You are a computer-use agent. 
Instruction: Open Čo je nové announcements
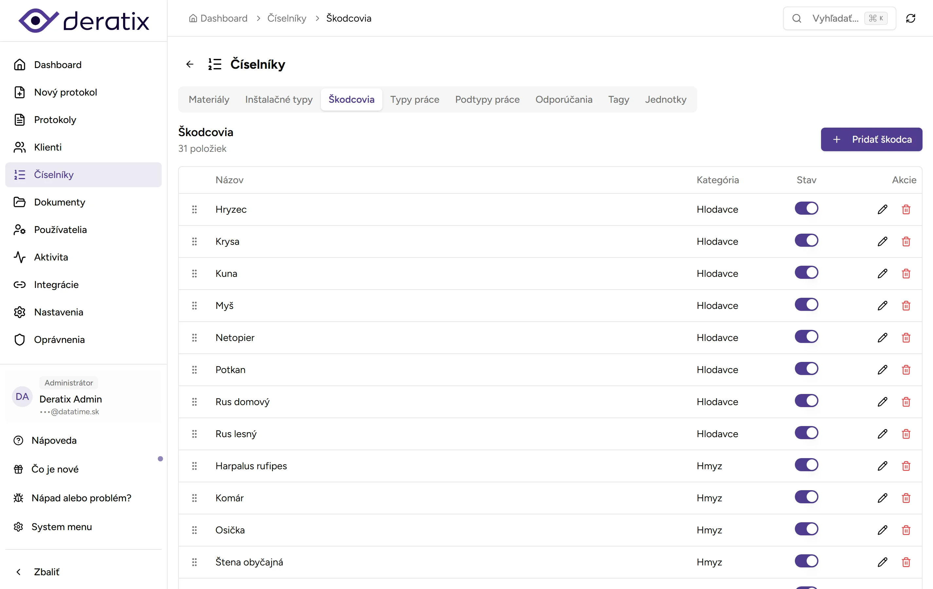[55, 469]
